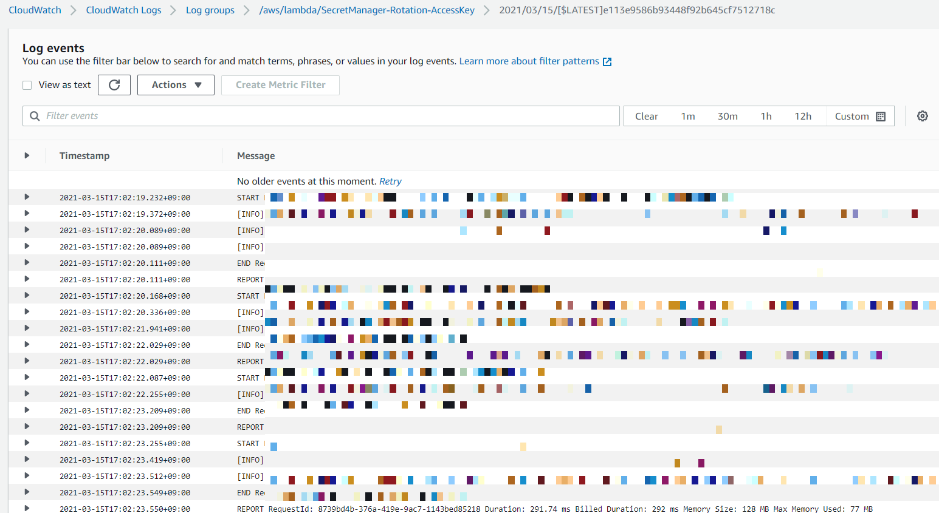Go to CloudWatch Logs breadcrumb
This screenshot has width=939, height=516.
(123, 10)
